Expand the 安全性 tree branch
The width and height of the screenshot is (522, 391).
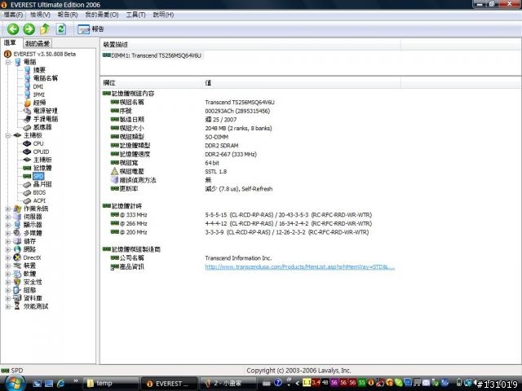click(8, 282)
